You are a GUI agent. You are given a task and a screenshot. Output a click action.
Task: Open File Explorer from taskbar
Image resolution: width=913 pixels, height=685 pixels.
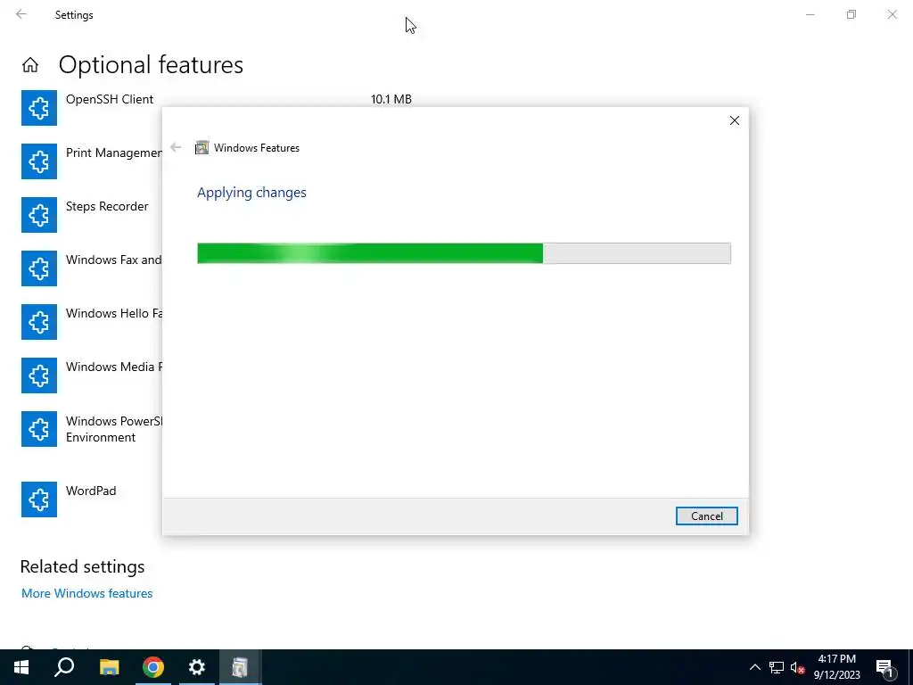pos(109,667)
